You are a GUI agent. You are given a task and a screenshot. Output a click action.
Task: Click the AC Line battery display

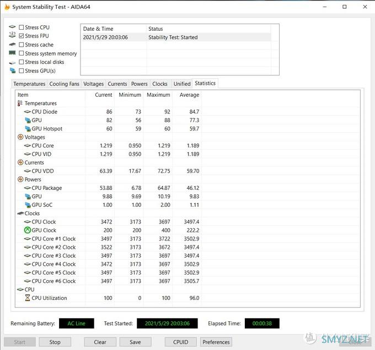[77, 324]
